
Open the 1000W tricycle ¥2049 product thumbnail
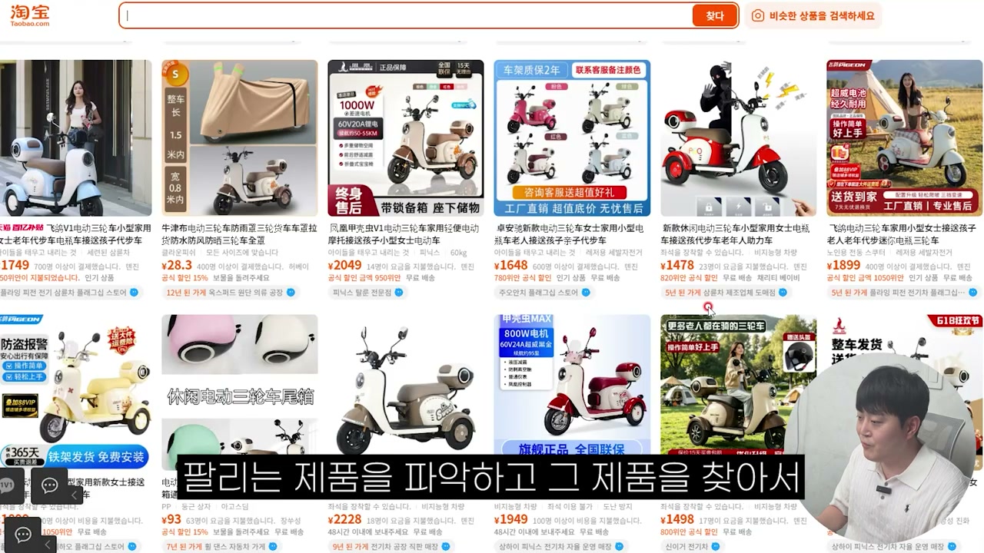tap(405, 138)
